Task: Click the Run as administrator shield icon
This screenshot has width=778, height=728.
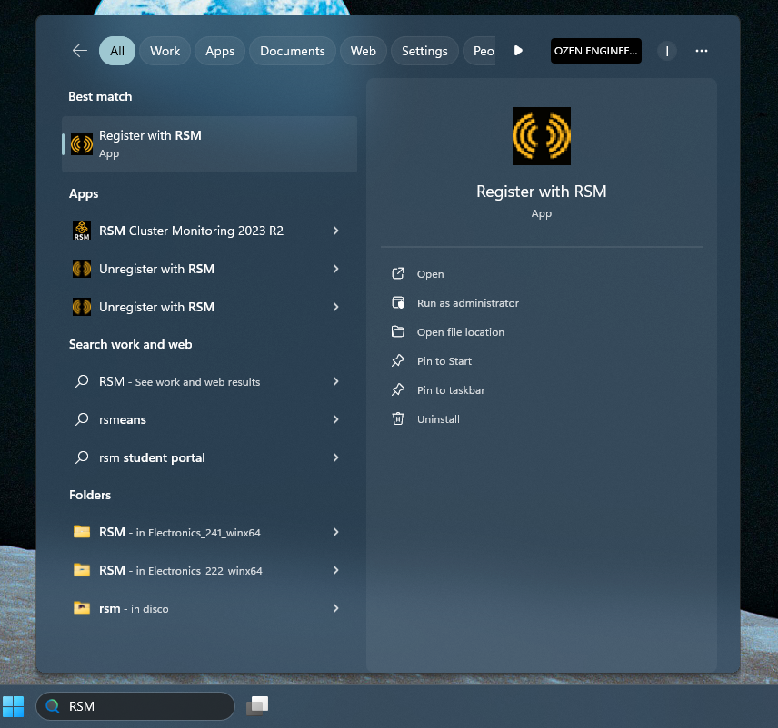Action: click(x=398, y=302)
